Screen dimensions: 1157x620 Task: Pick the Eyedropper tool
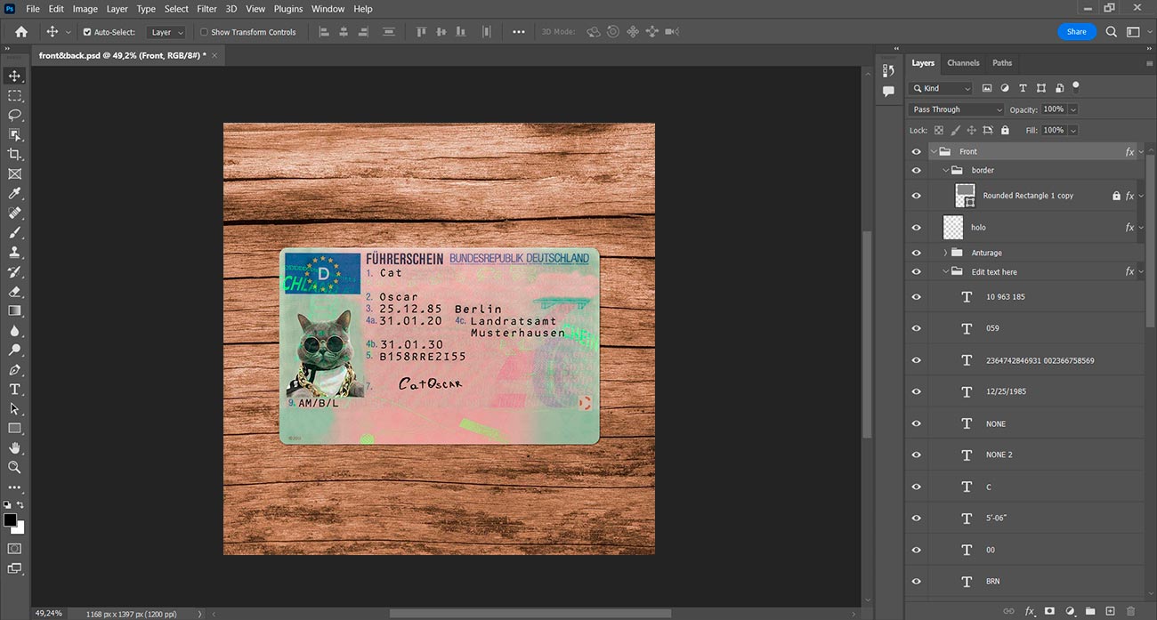point(14,193)
